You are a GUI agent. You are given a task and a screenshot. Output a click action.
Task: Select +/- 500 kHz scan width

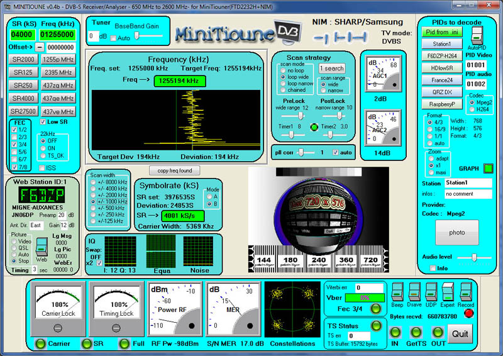[93, 208]
